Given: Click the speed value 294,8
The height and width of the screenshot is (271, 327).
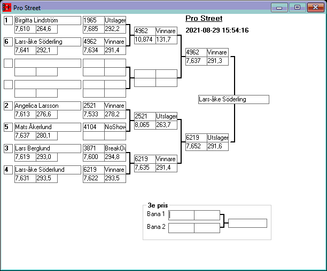Looking at the screenshot, I should point(115,157).
